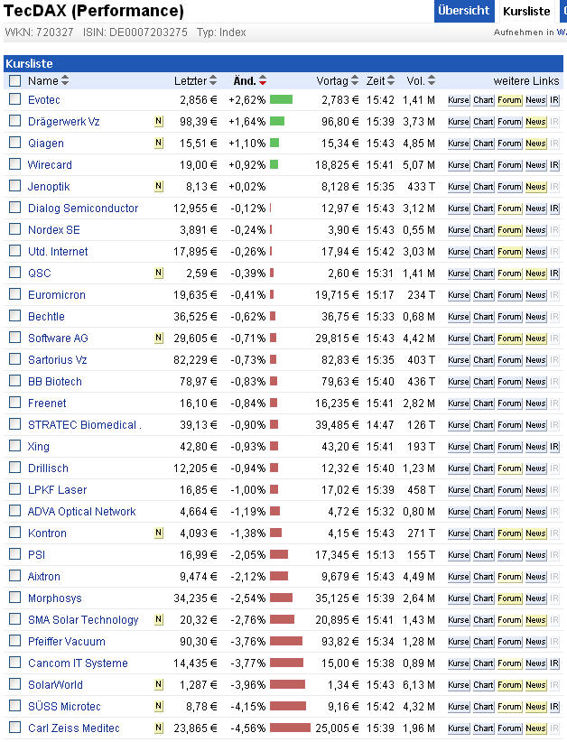
Task: Select the Morphosys row checkbox
Action: click(14, 598)
